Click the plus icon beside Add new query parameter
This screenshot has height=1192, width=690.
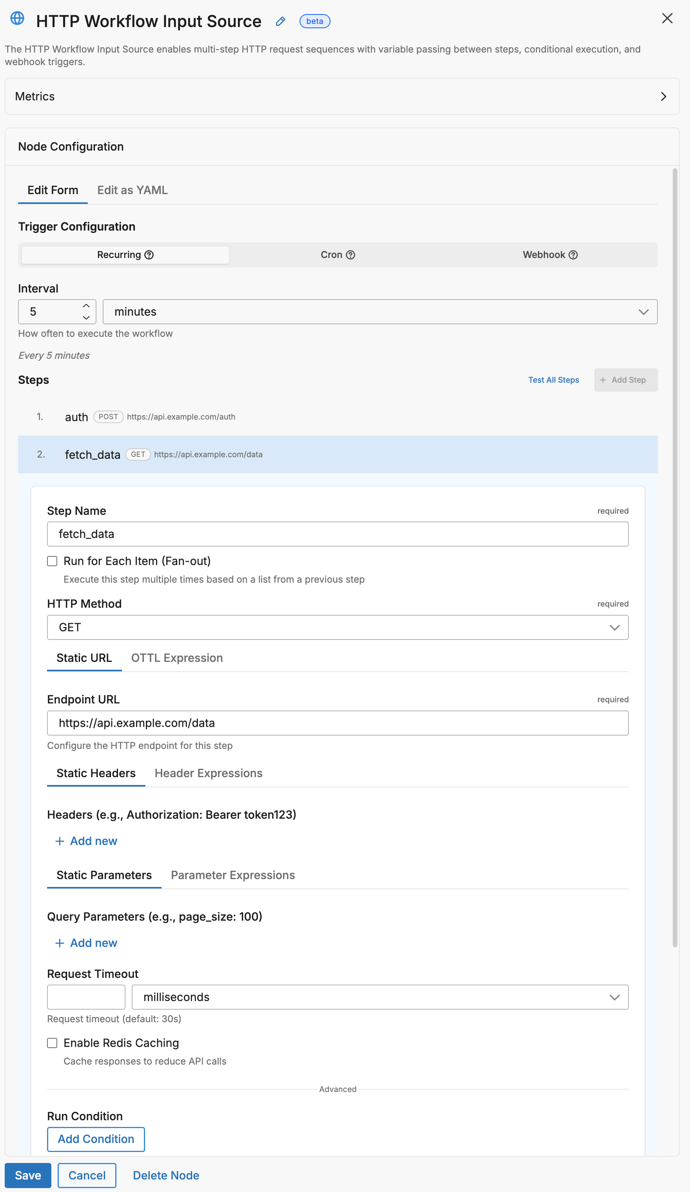point(60,943)
